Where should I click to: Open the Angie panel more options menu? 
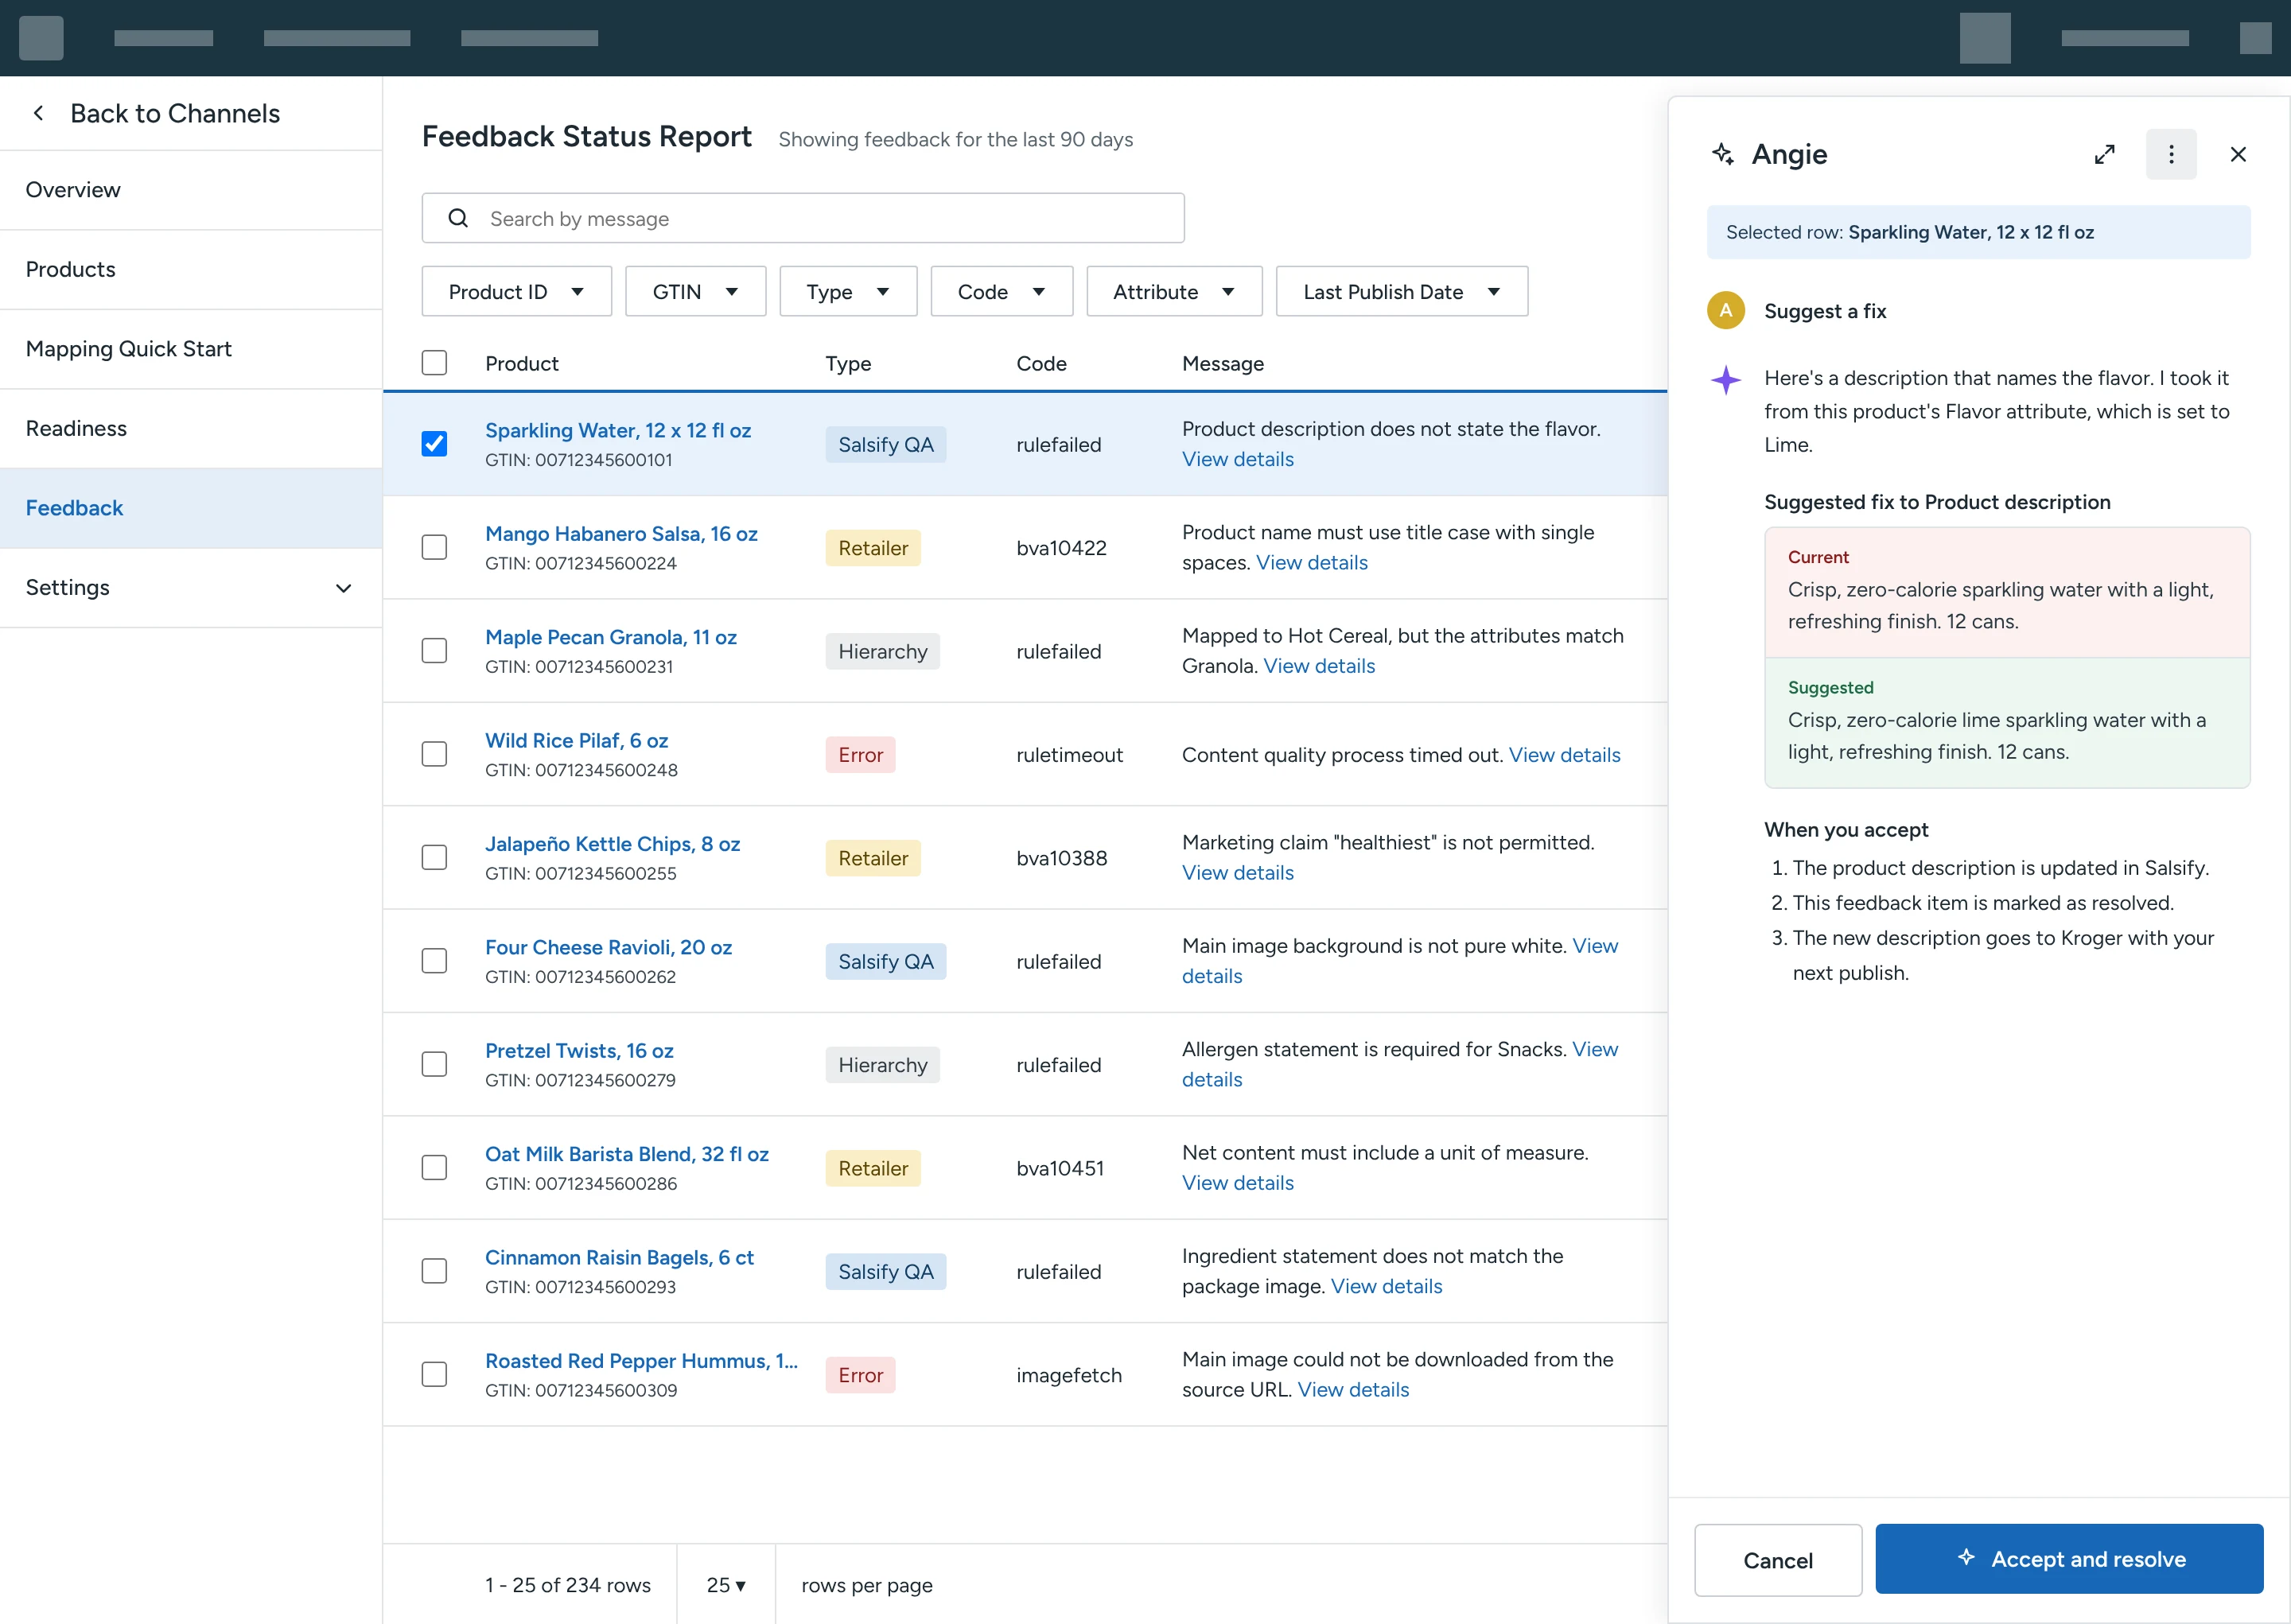(x=2170, y=154)
